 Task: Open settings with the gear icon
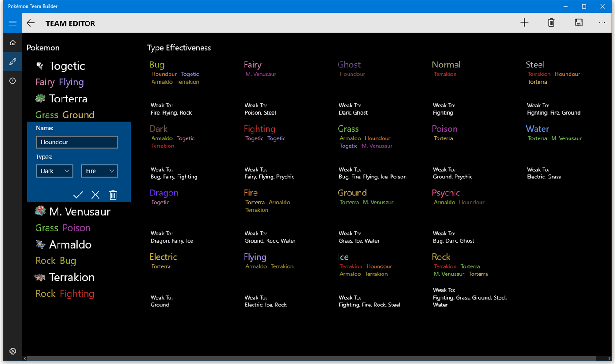pyautogui.click(x=13, y=351)
